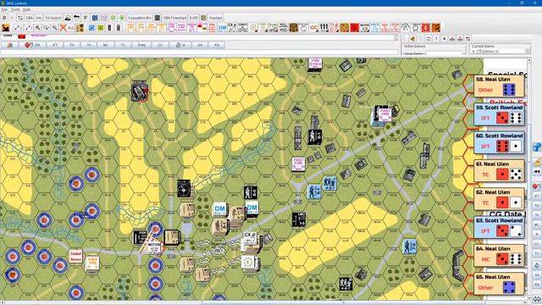Select dice result 58 Neal Ulen Other
542x305 pixels.
[x=499, y=86]
